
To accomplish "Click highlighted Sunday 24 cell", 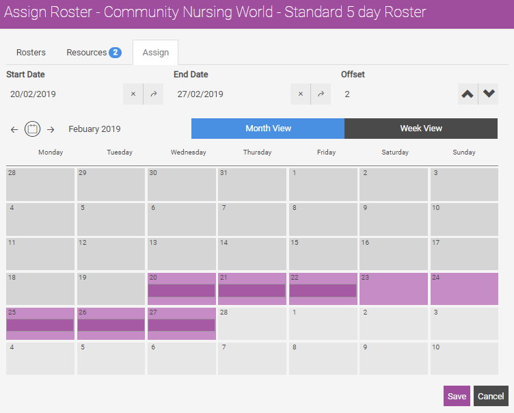I will pyautogui.click(x=464, y=289).
